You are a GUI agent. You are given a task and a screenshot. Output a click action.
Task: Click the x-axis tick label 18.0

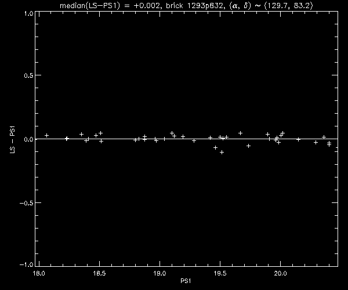pyautogui.click(x=39, y=273)
